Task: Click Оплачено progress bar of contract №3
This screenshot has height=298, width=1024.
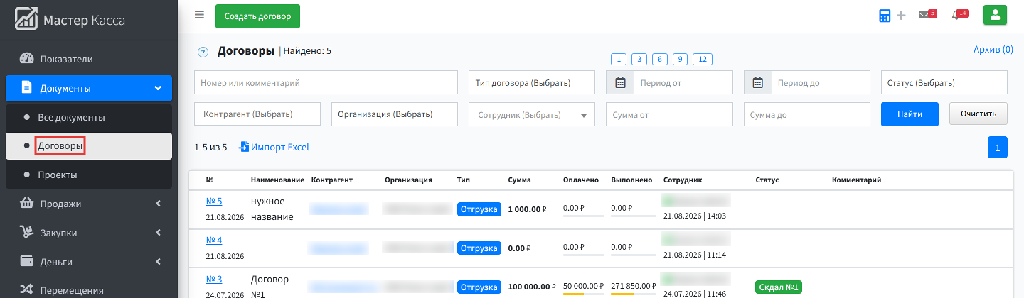Action: [x=583, y=293]
